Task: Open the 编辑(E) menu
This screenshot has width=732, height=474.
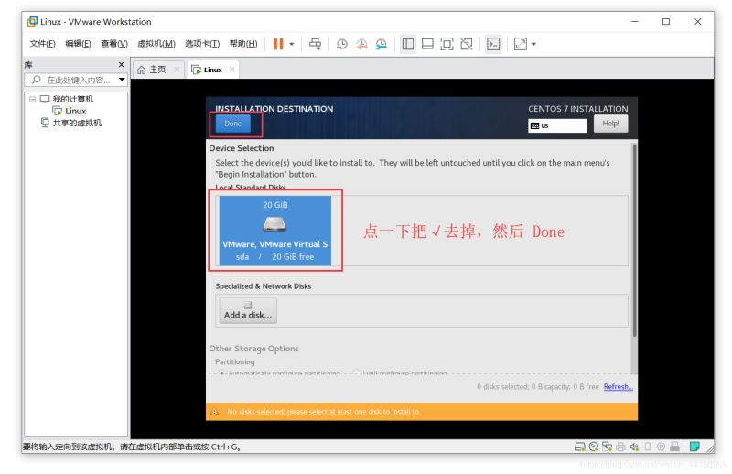Action: coord(78,43)
